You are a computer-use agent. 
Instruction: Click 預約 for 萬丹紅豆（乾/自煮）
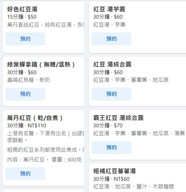[25, 174]
